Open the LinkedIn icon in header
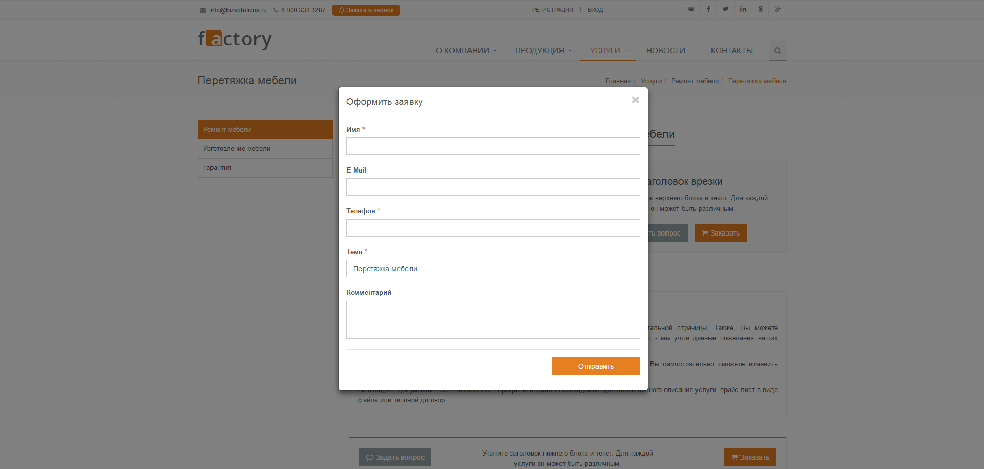Viewport: 984px width, 469px height. 743,9
